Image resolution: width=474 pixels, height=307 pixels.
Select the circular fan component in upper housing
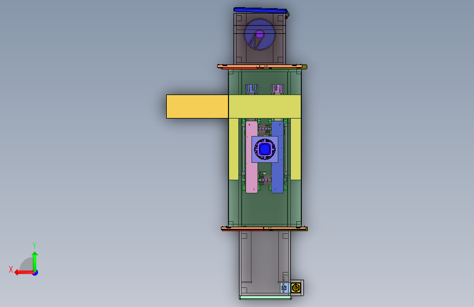click(260, 34)
